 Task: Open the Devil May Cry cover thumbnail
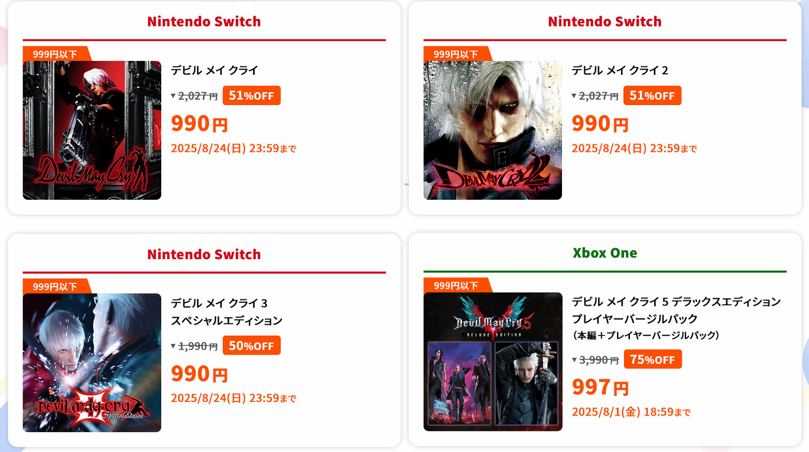point(92,130)
